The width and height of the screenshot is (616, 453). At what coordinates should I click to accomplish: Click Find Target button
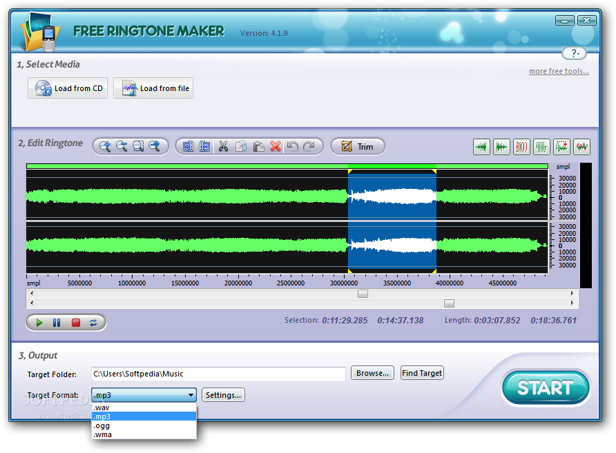click(x=422, y=373)
